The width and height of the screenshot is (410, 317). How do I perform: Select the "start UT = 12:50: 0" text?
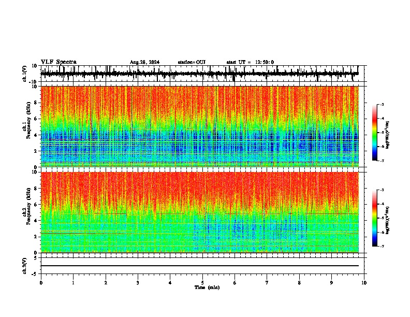(250, 62)
